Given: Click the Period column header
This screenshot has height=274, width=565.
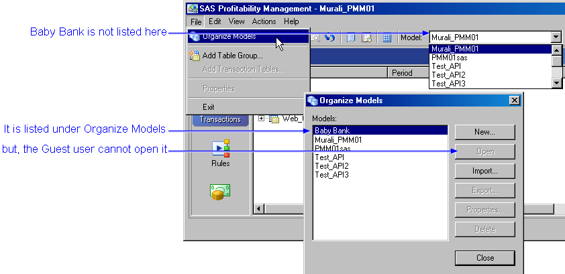Looking at the screenshot, I should (402, 72).
